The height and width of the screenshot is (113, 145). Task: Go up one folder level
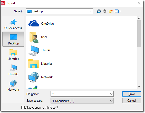click(x=105, y=11)
